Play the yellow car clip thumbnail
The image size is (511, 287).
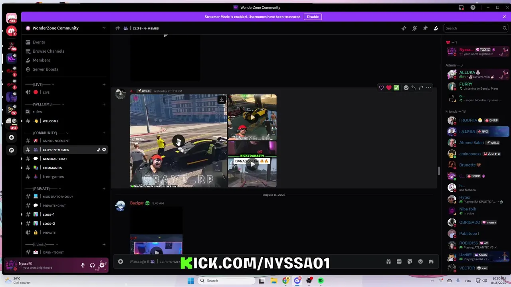click(252, 117)
